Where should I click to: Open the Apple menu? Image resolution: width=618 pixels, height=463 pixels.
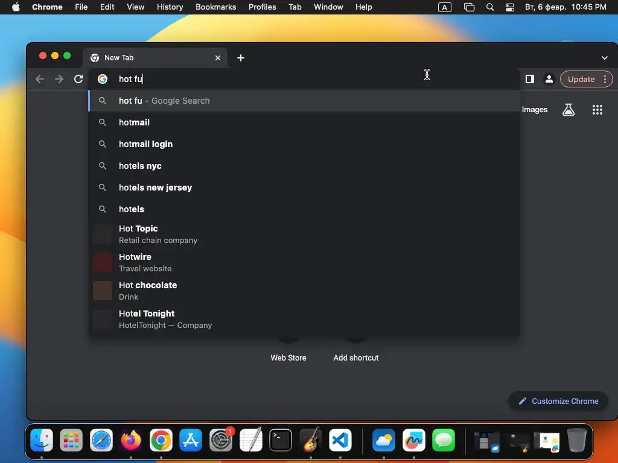(16, 7)
